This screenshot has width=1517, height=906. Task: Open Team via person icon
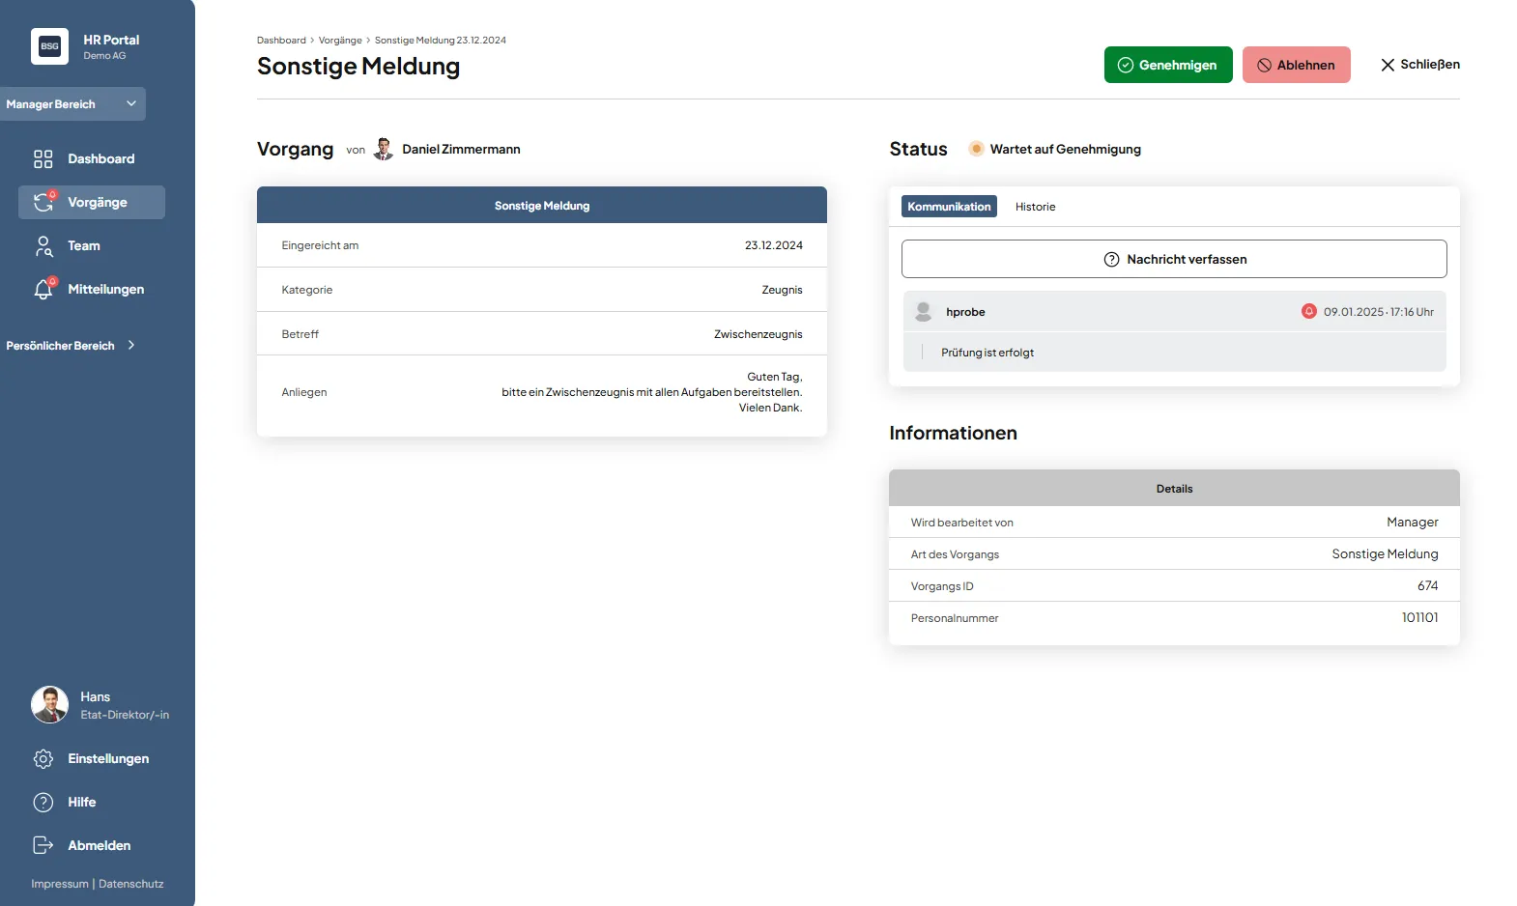pos(43,246)
